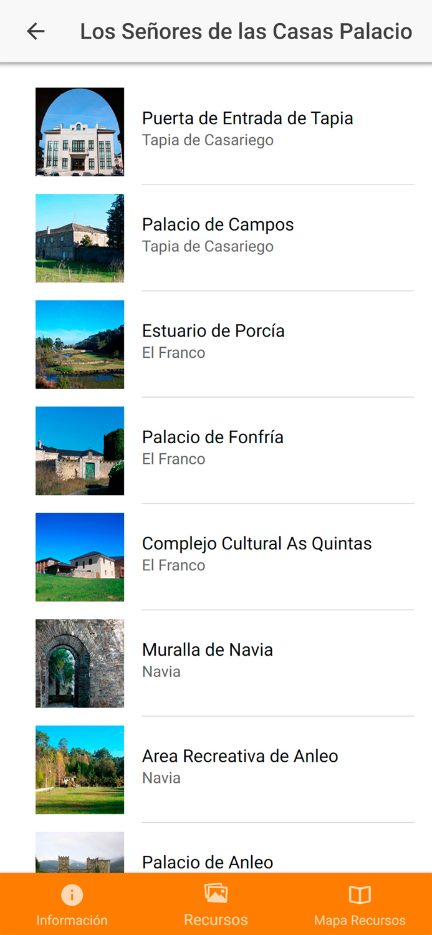Tap the Palacio de Fonfría photo

tap(80, 450)
